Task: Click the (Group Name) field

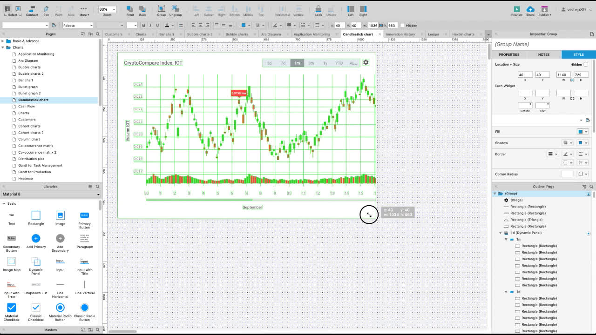Action: pyautogui.click(x=543, y=44)
